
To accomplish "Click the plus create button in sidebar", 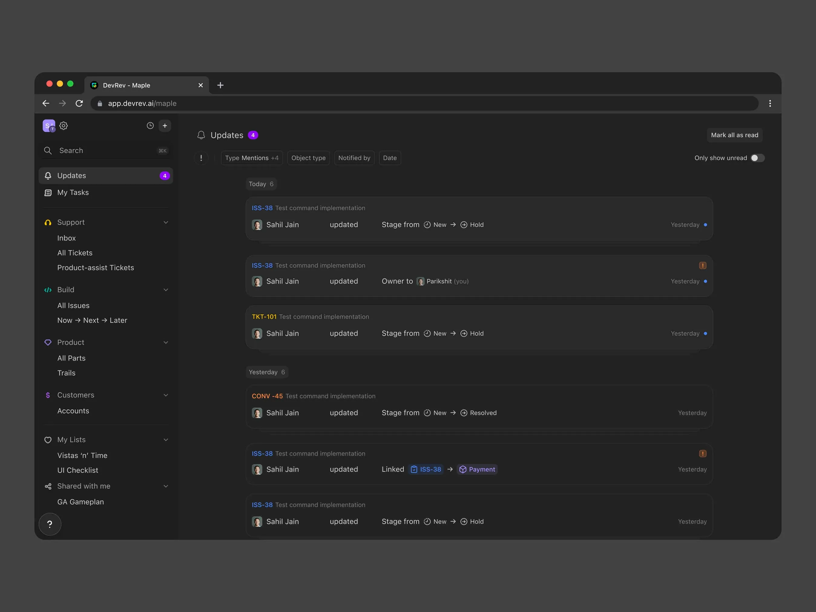I will coord(165,126).
